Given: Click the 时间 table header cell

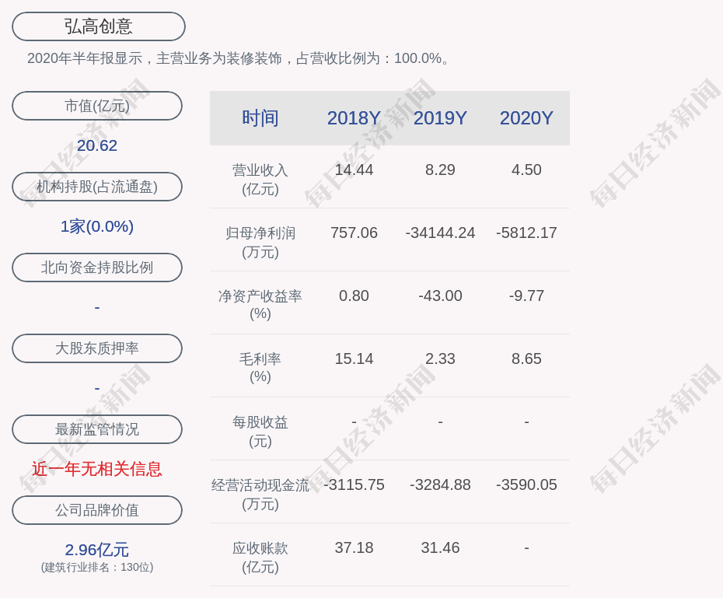Looking at the screenshot, I should [x=260, y=118].
